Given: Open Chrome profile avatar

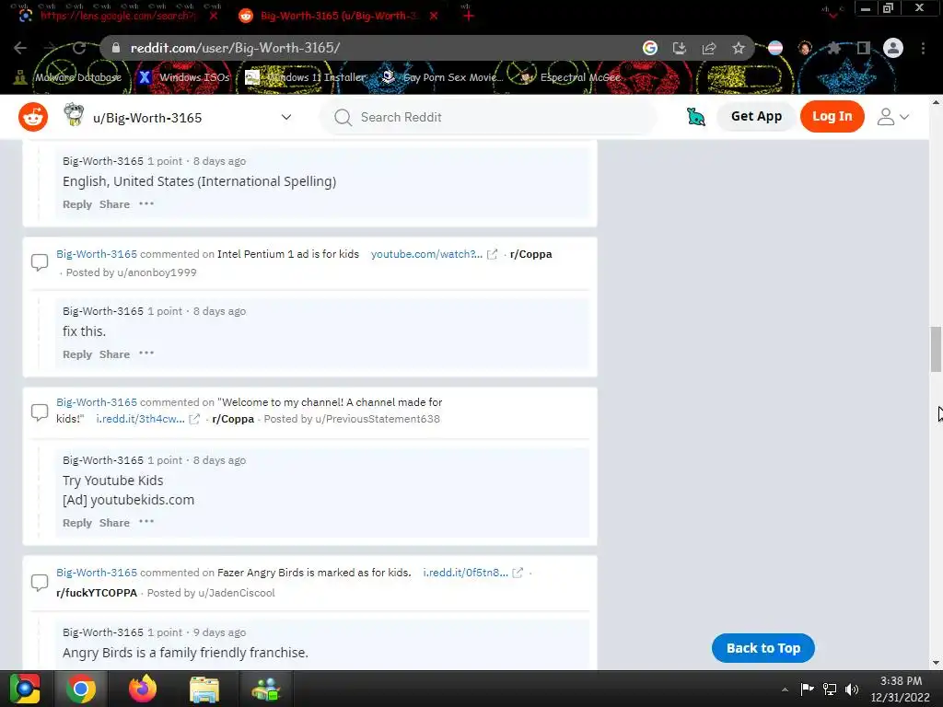Looking at the screenshot, I should [x=893, y=48].
